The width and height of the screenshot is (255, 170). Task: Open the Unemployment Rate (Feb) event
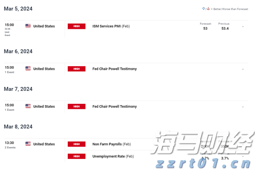(113, 156)
